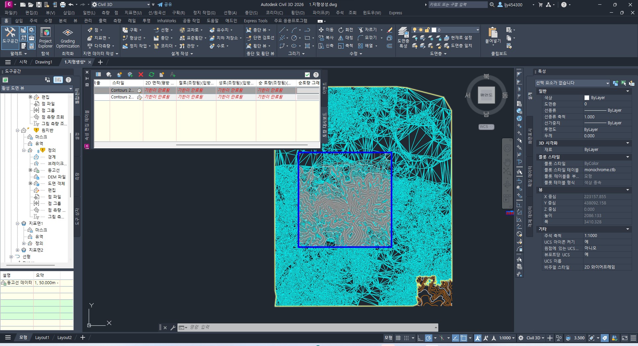Image resolution: width=638 pixels, height=346 pixels.
Task: Click the 붙여넣기 paste icon
Action: [493, 35]
